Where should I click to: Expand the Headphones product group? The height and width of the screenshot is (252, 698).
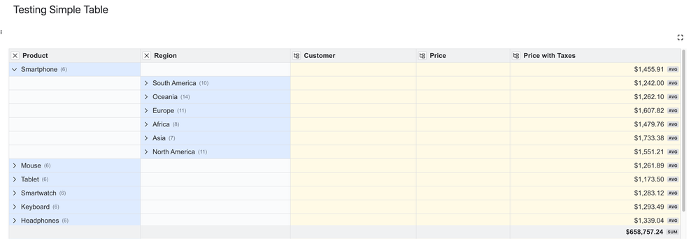pos(15,221)
